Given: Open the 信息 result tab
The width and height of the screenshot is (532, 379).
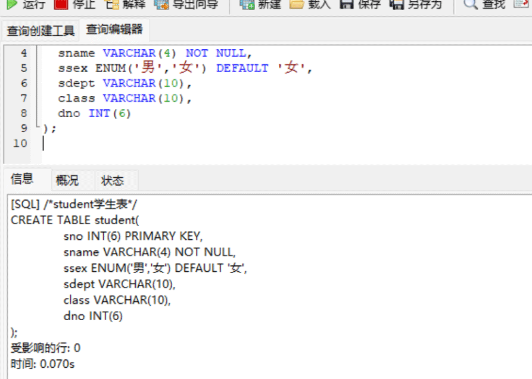Looking at the screenshot, I should pos(22,179).
